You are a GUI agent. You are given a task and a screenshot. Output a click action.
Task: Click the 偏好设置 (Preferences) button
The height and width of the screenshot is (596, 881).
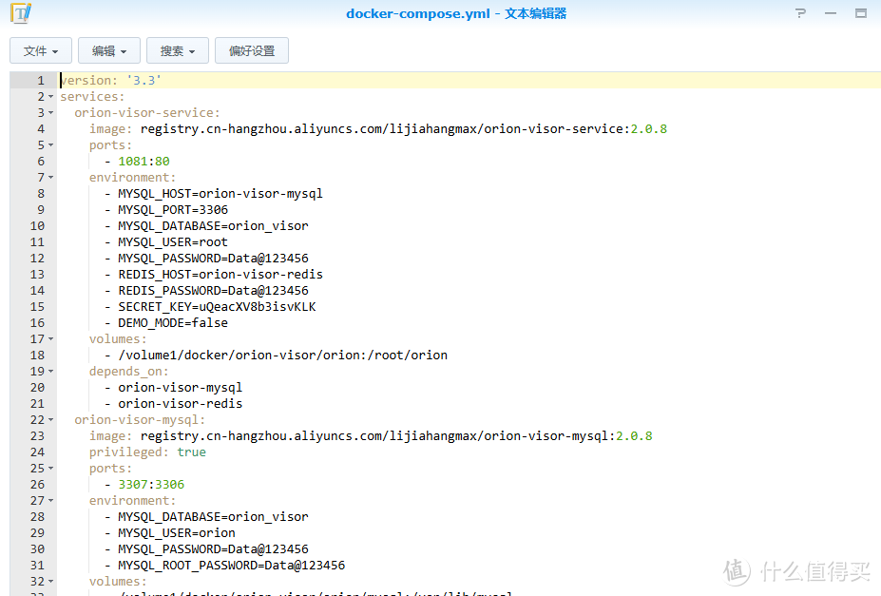(x=252, y=50)
